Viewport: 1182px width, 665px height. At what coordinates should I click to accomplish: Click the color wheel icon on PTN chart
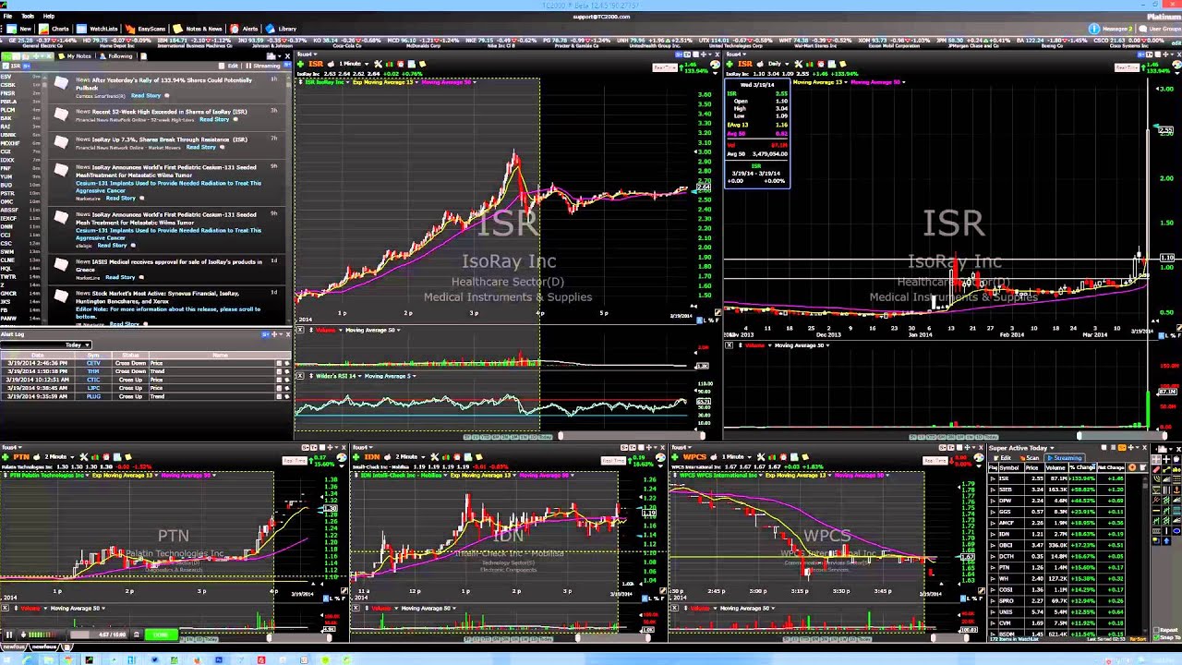[342, 457]
